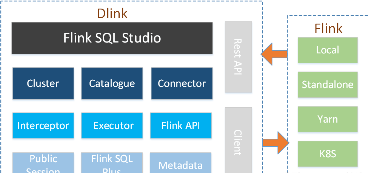Click the Flink title text

328,29
